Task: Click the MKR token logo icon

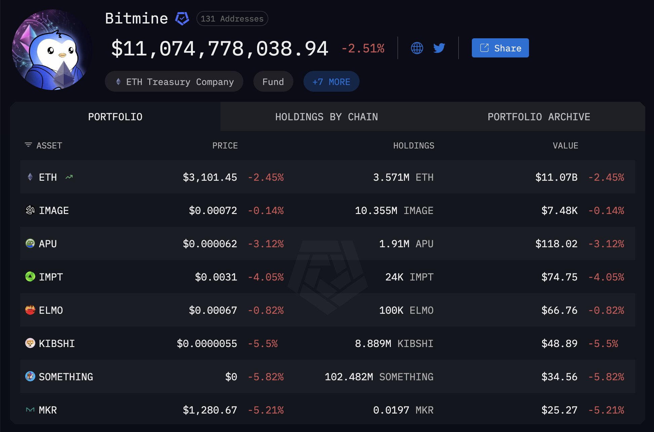Action: pyautogui.click(x=30, y=410)
